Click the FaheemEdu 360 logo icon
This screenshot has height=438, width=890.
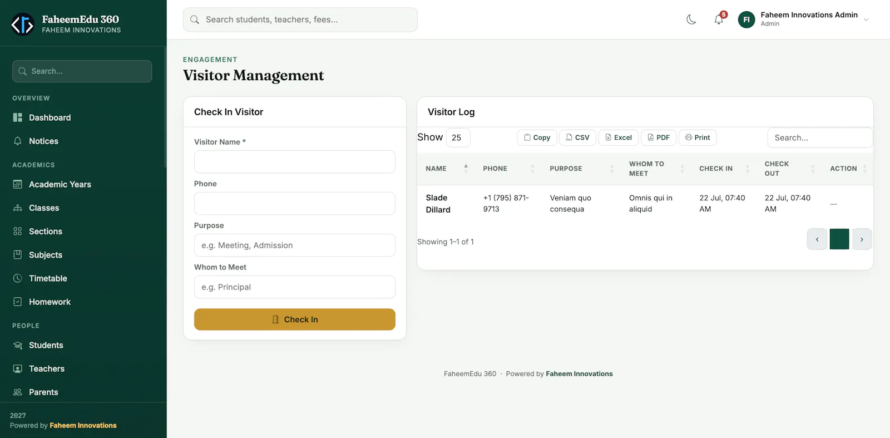pos(23,24)
